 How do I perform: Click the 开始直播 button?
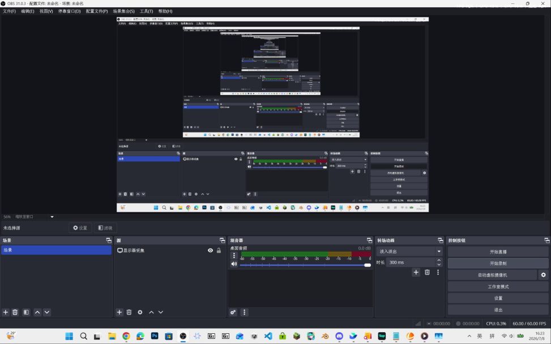click(x=498, y=252)
